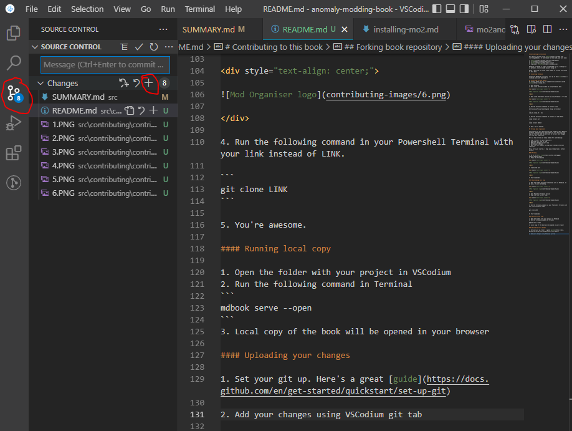Open the File menu
This screenshot has height=431, width=572.
pyautogui.click(x=31, y=9)
